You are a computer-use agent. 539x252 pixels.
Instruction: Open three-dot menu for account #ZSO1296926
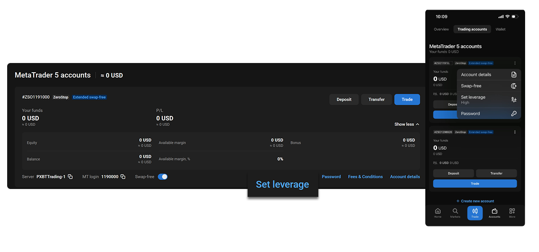pos(515,132)
